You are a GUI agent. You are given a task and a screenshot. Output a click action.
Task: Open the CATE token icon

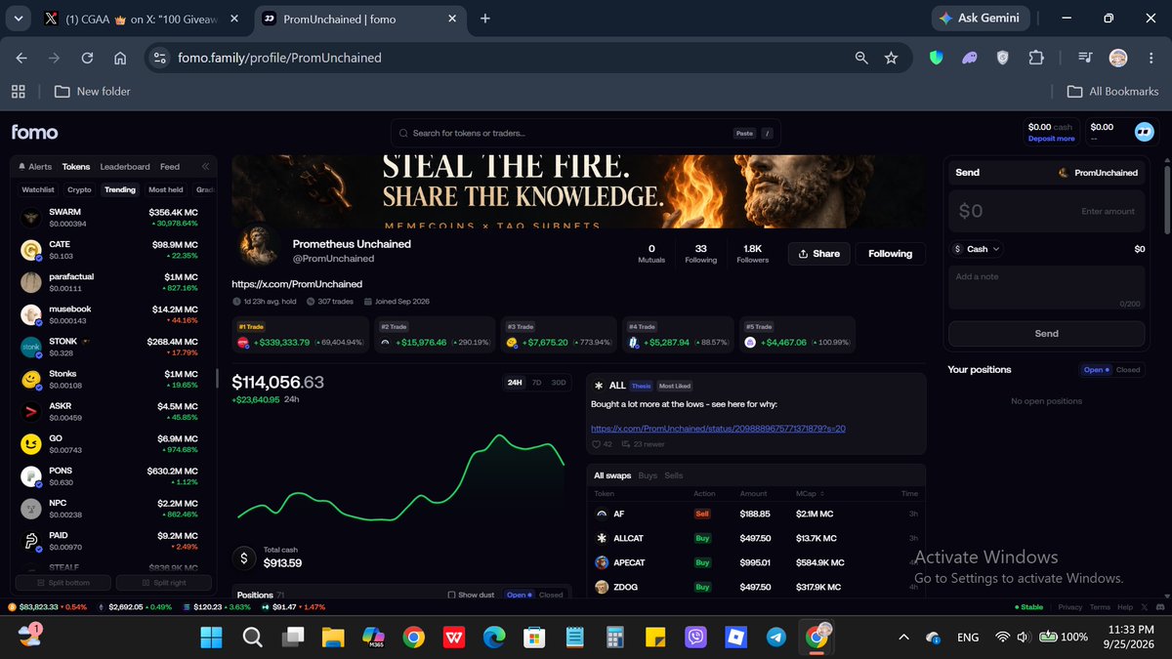[x=30, y=250]
